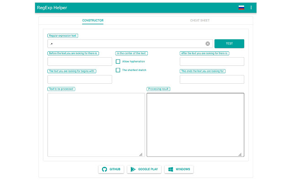Click the 'text begins with' input field
Image resolution: width=292 pixels, height=183 pixels.
(x=79, y=79)
